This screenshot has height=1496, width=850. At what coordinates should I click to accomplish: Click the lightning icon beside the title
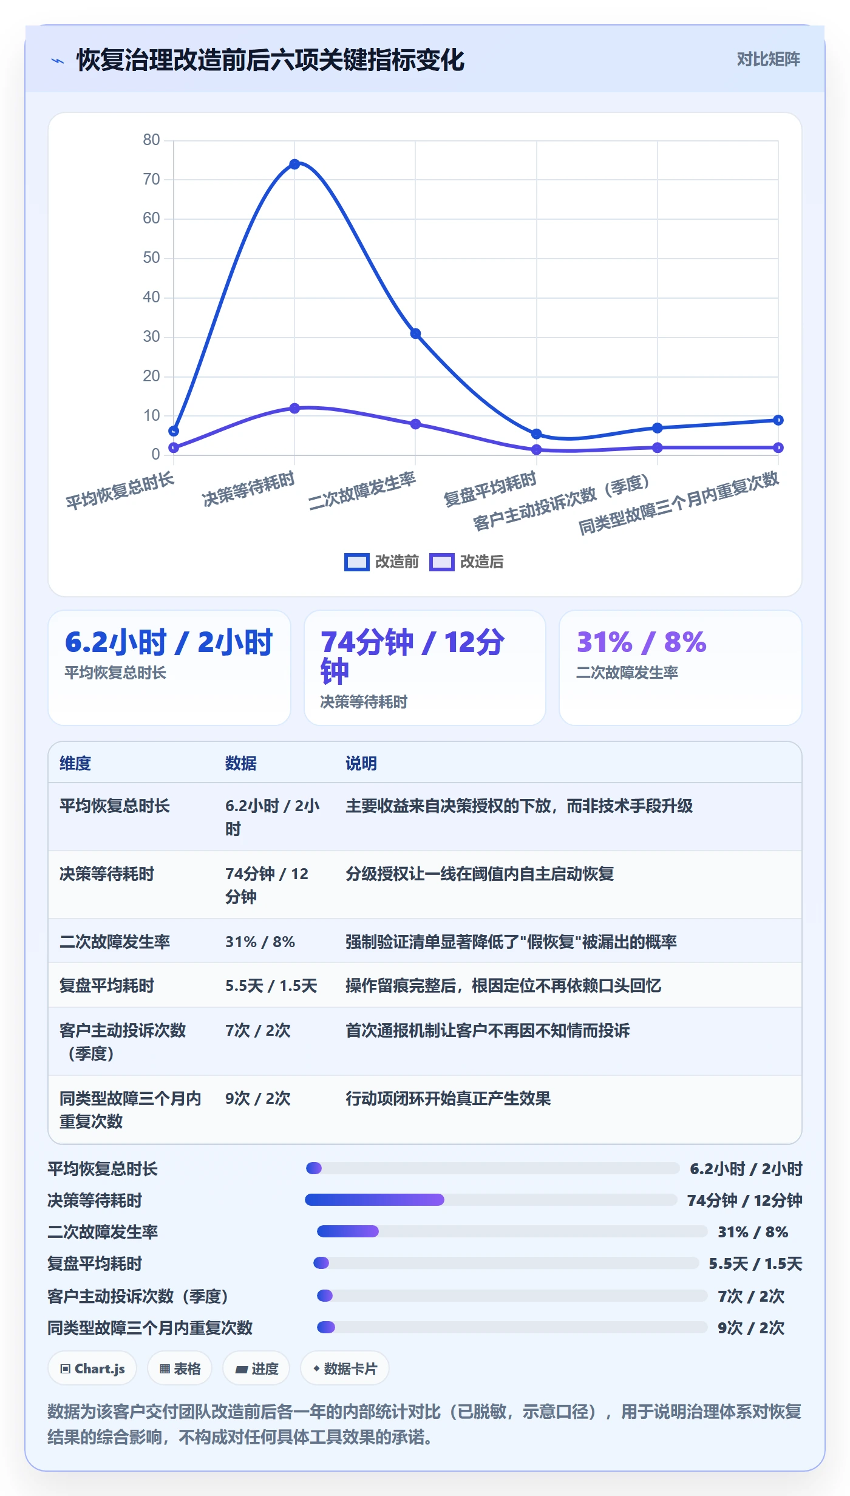click(58, 61)
